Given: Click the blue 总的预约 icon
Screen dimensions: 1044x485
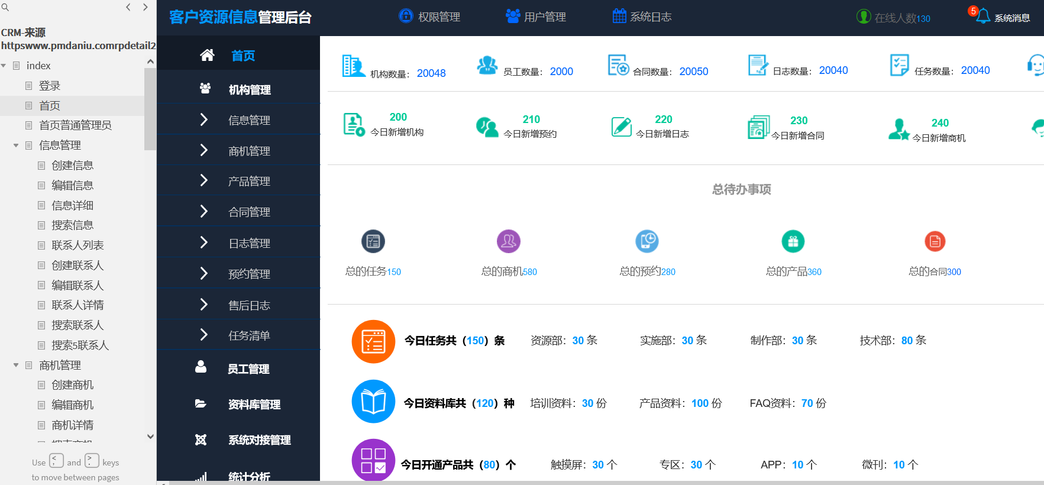Looking at the screenshot, I should point(647,241).
